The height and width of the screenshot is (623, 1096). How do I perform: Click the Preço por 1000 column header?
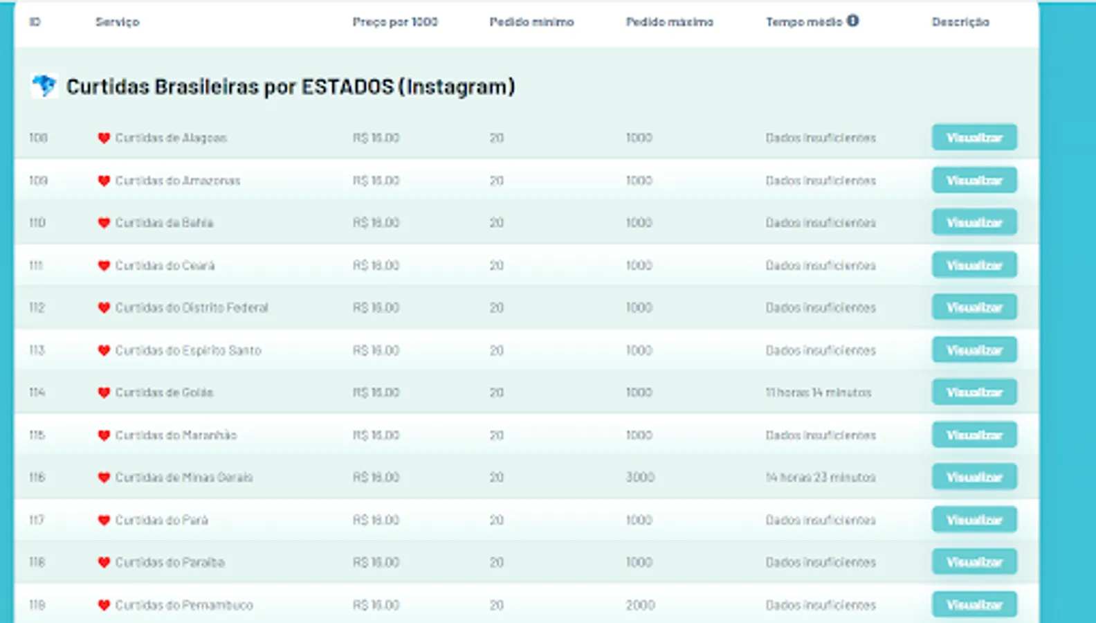[395, 22]
